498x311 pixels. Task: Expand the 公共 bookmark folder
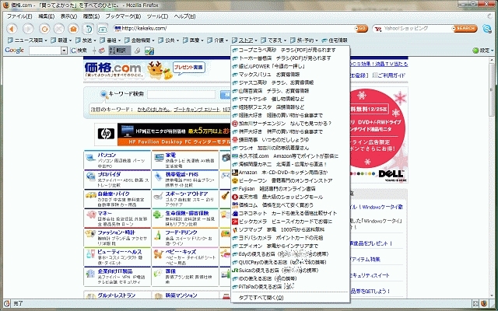coord(169,40)
